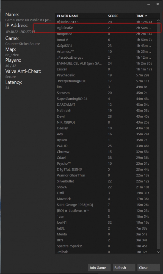The width and height of the screenshot is (163, 274).
Task: Select player Saint George 1985[MD]
Action: tap(106, 205)
